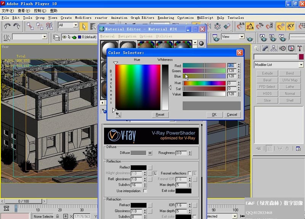Screen dimensions: 305x219
Task: Toggle the Angle Snap button
Action: 250,26
